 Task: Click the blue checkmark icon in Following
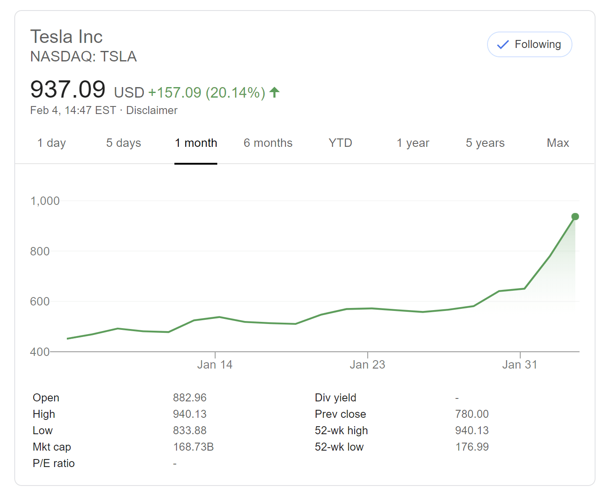tap(503, 45)
